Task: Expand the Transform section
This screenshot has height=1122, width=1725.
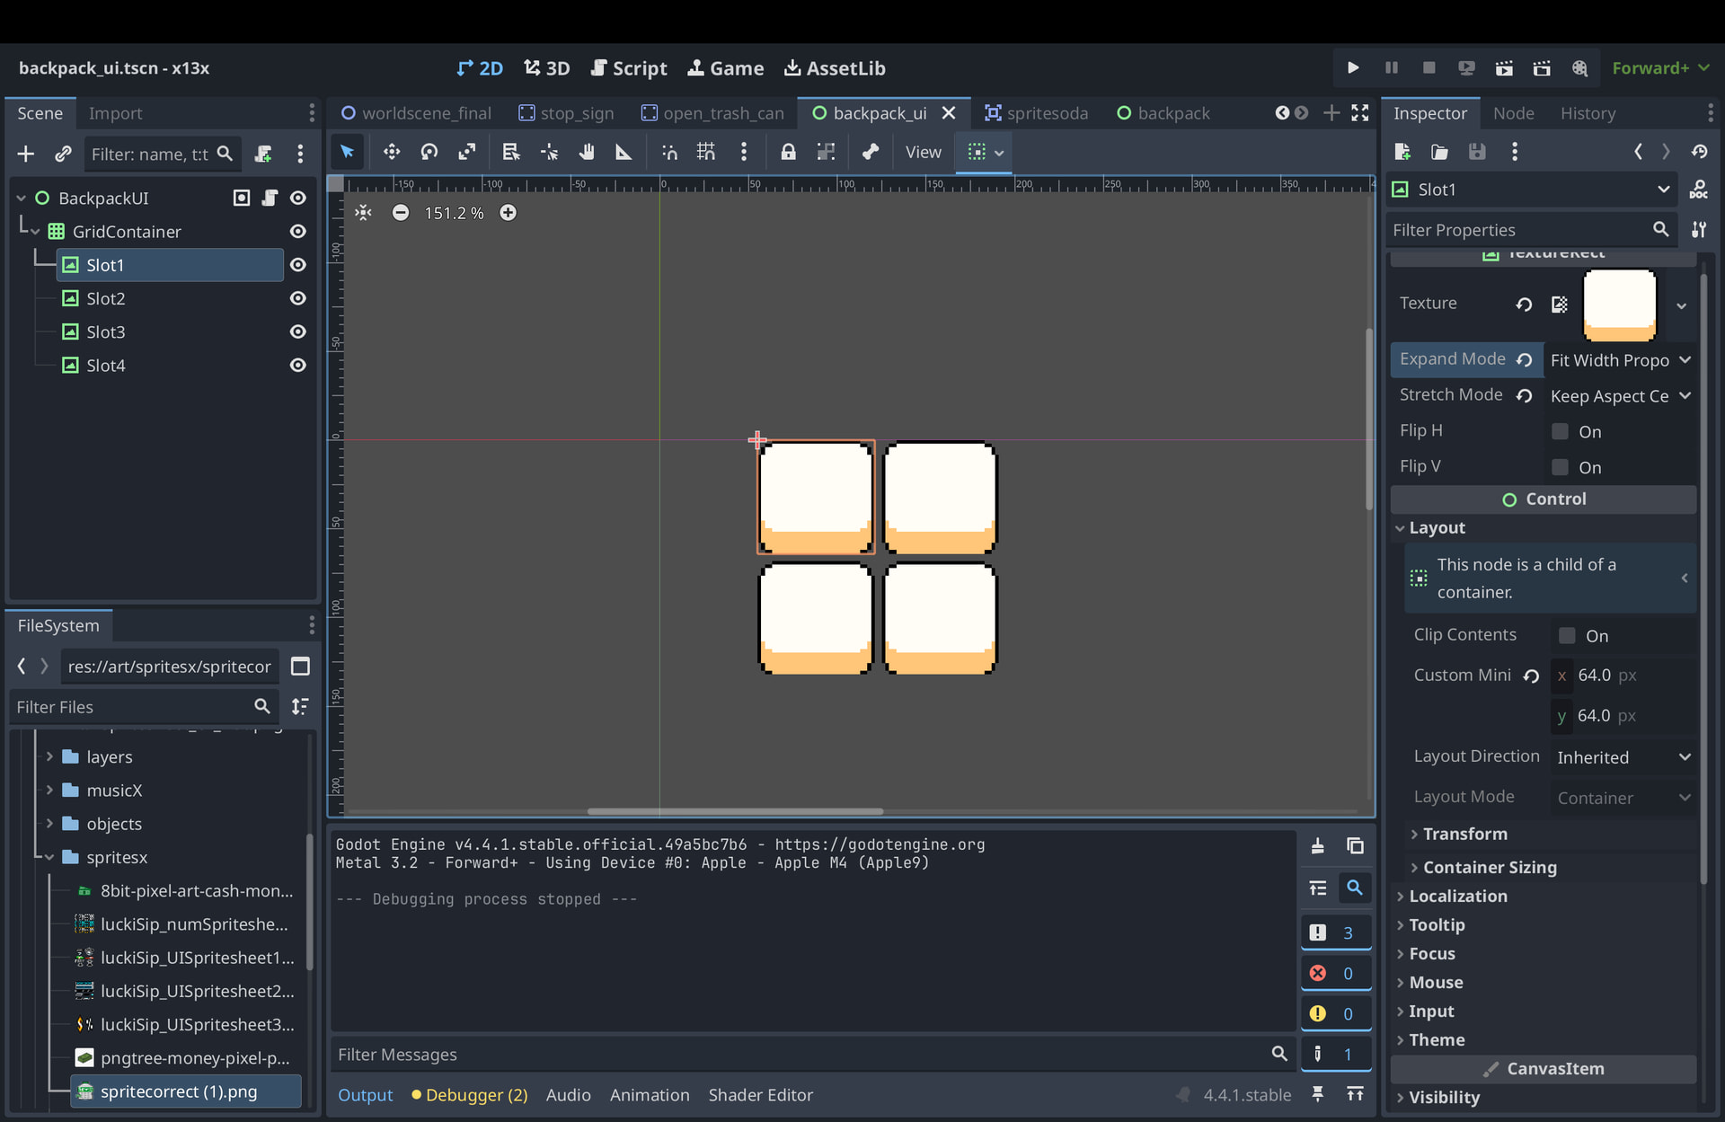Action: 1464,834
